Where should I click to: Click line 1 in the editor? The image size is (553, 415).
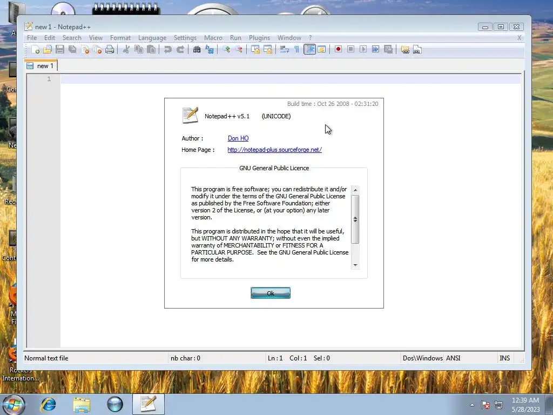(291, 79)
